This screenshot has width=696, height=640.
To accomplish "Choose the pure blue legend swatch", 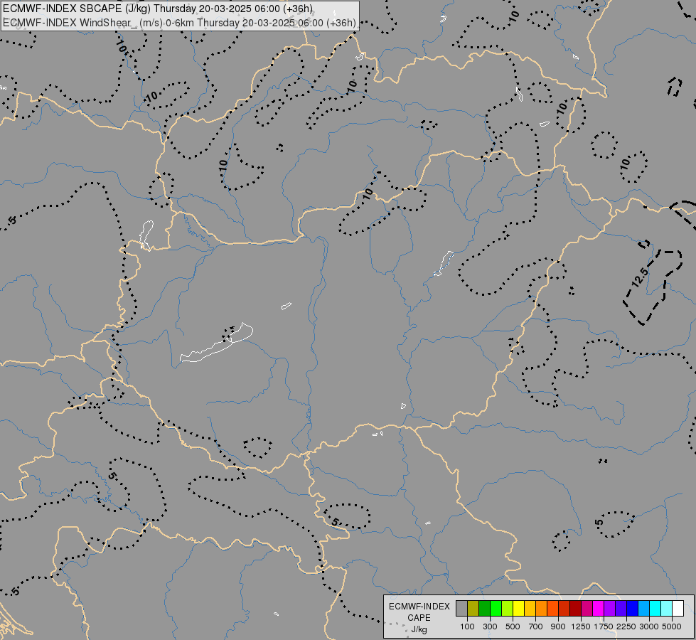I will (x=632, y=609).
